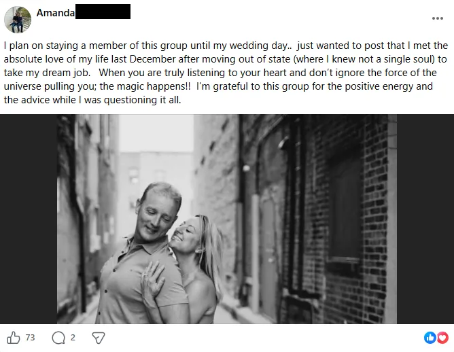This screenshot has width=454, height=352.
Task: Click the post text ending 'questioning it all'
Action: click(143, 100)
